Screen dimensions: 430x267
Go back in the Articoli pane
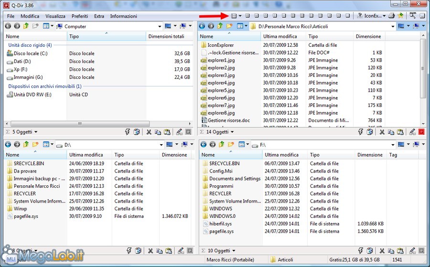coord(202,26)
